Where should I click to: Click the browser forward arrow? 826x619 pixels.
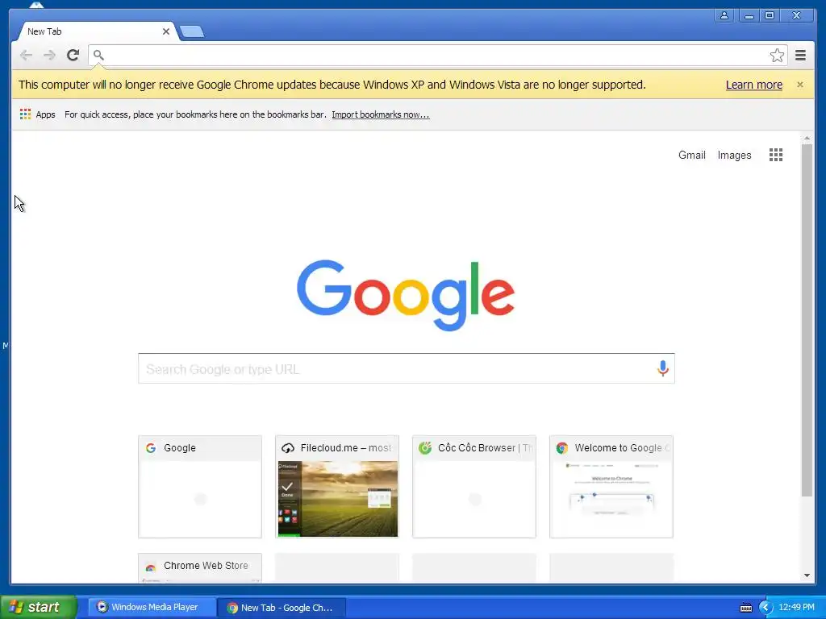click(x=49, y=56)
